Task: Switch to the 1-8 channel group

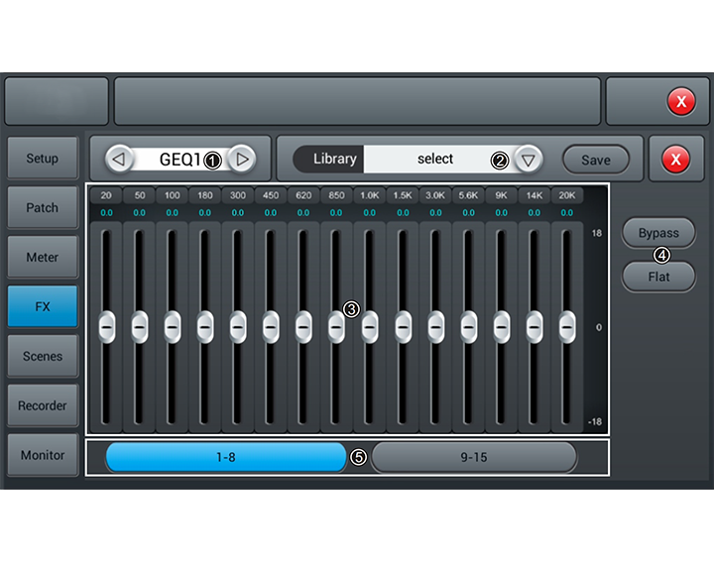Action: (x=225, y=457)
